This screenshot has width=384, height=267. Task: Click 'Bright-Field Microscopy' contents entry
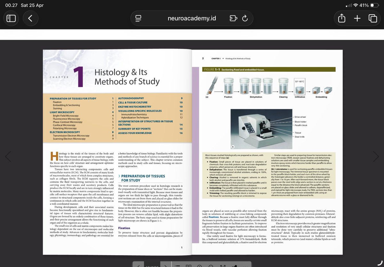(66, 116)
